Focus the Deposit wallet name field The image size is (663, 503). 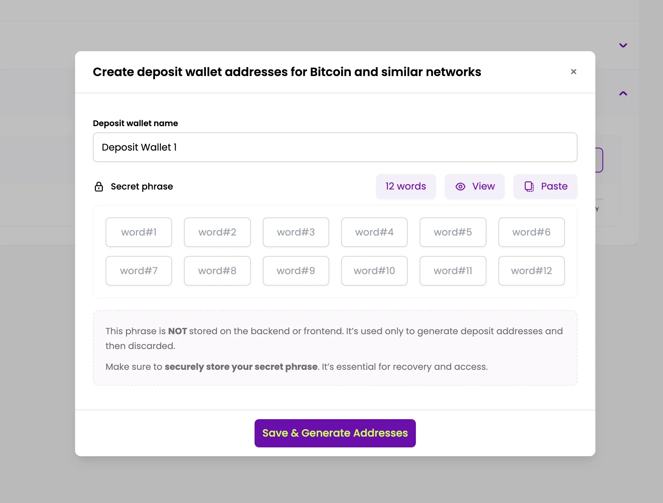point(334,147)
